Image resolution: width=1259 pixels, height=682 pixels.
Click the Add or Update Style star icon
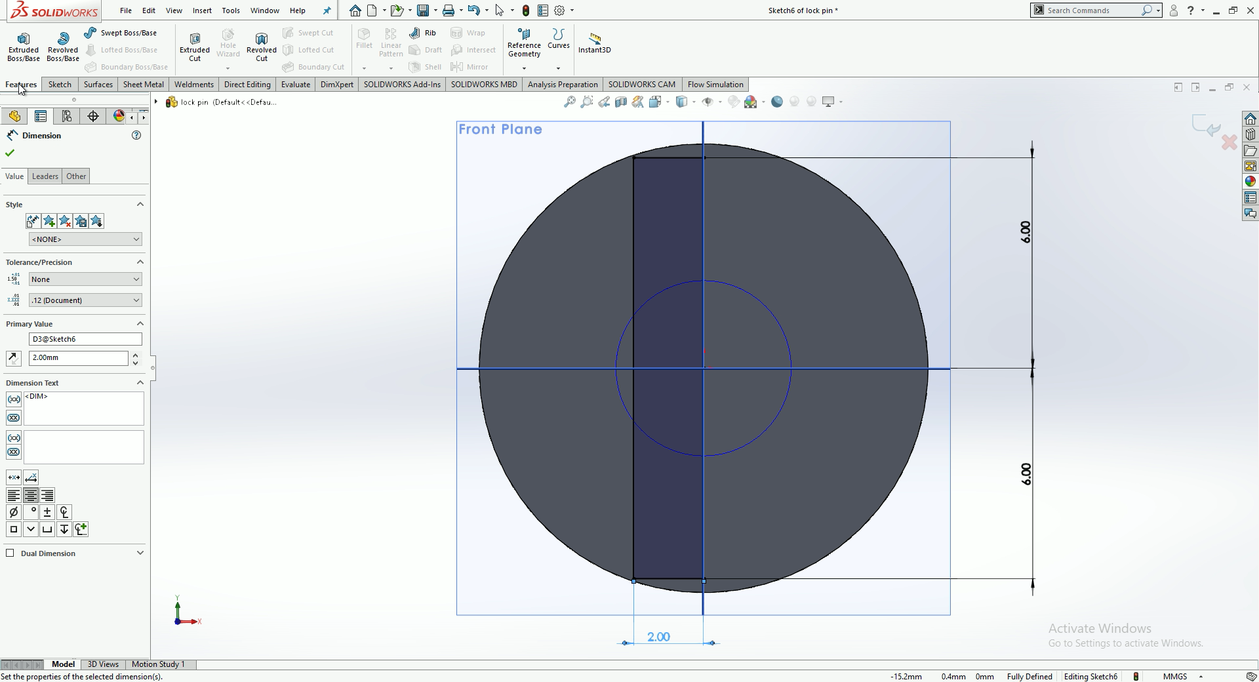pyautogui.click(x=49, y=221)
